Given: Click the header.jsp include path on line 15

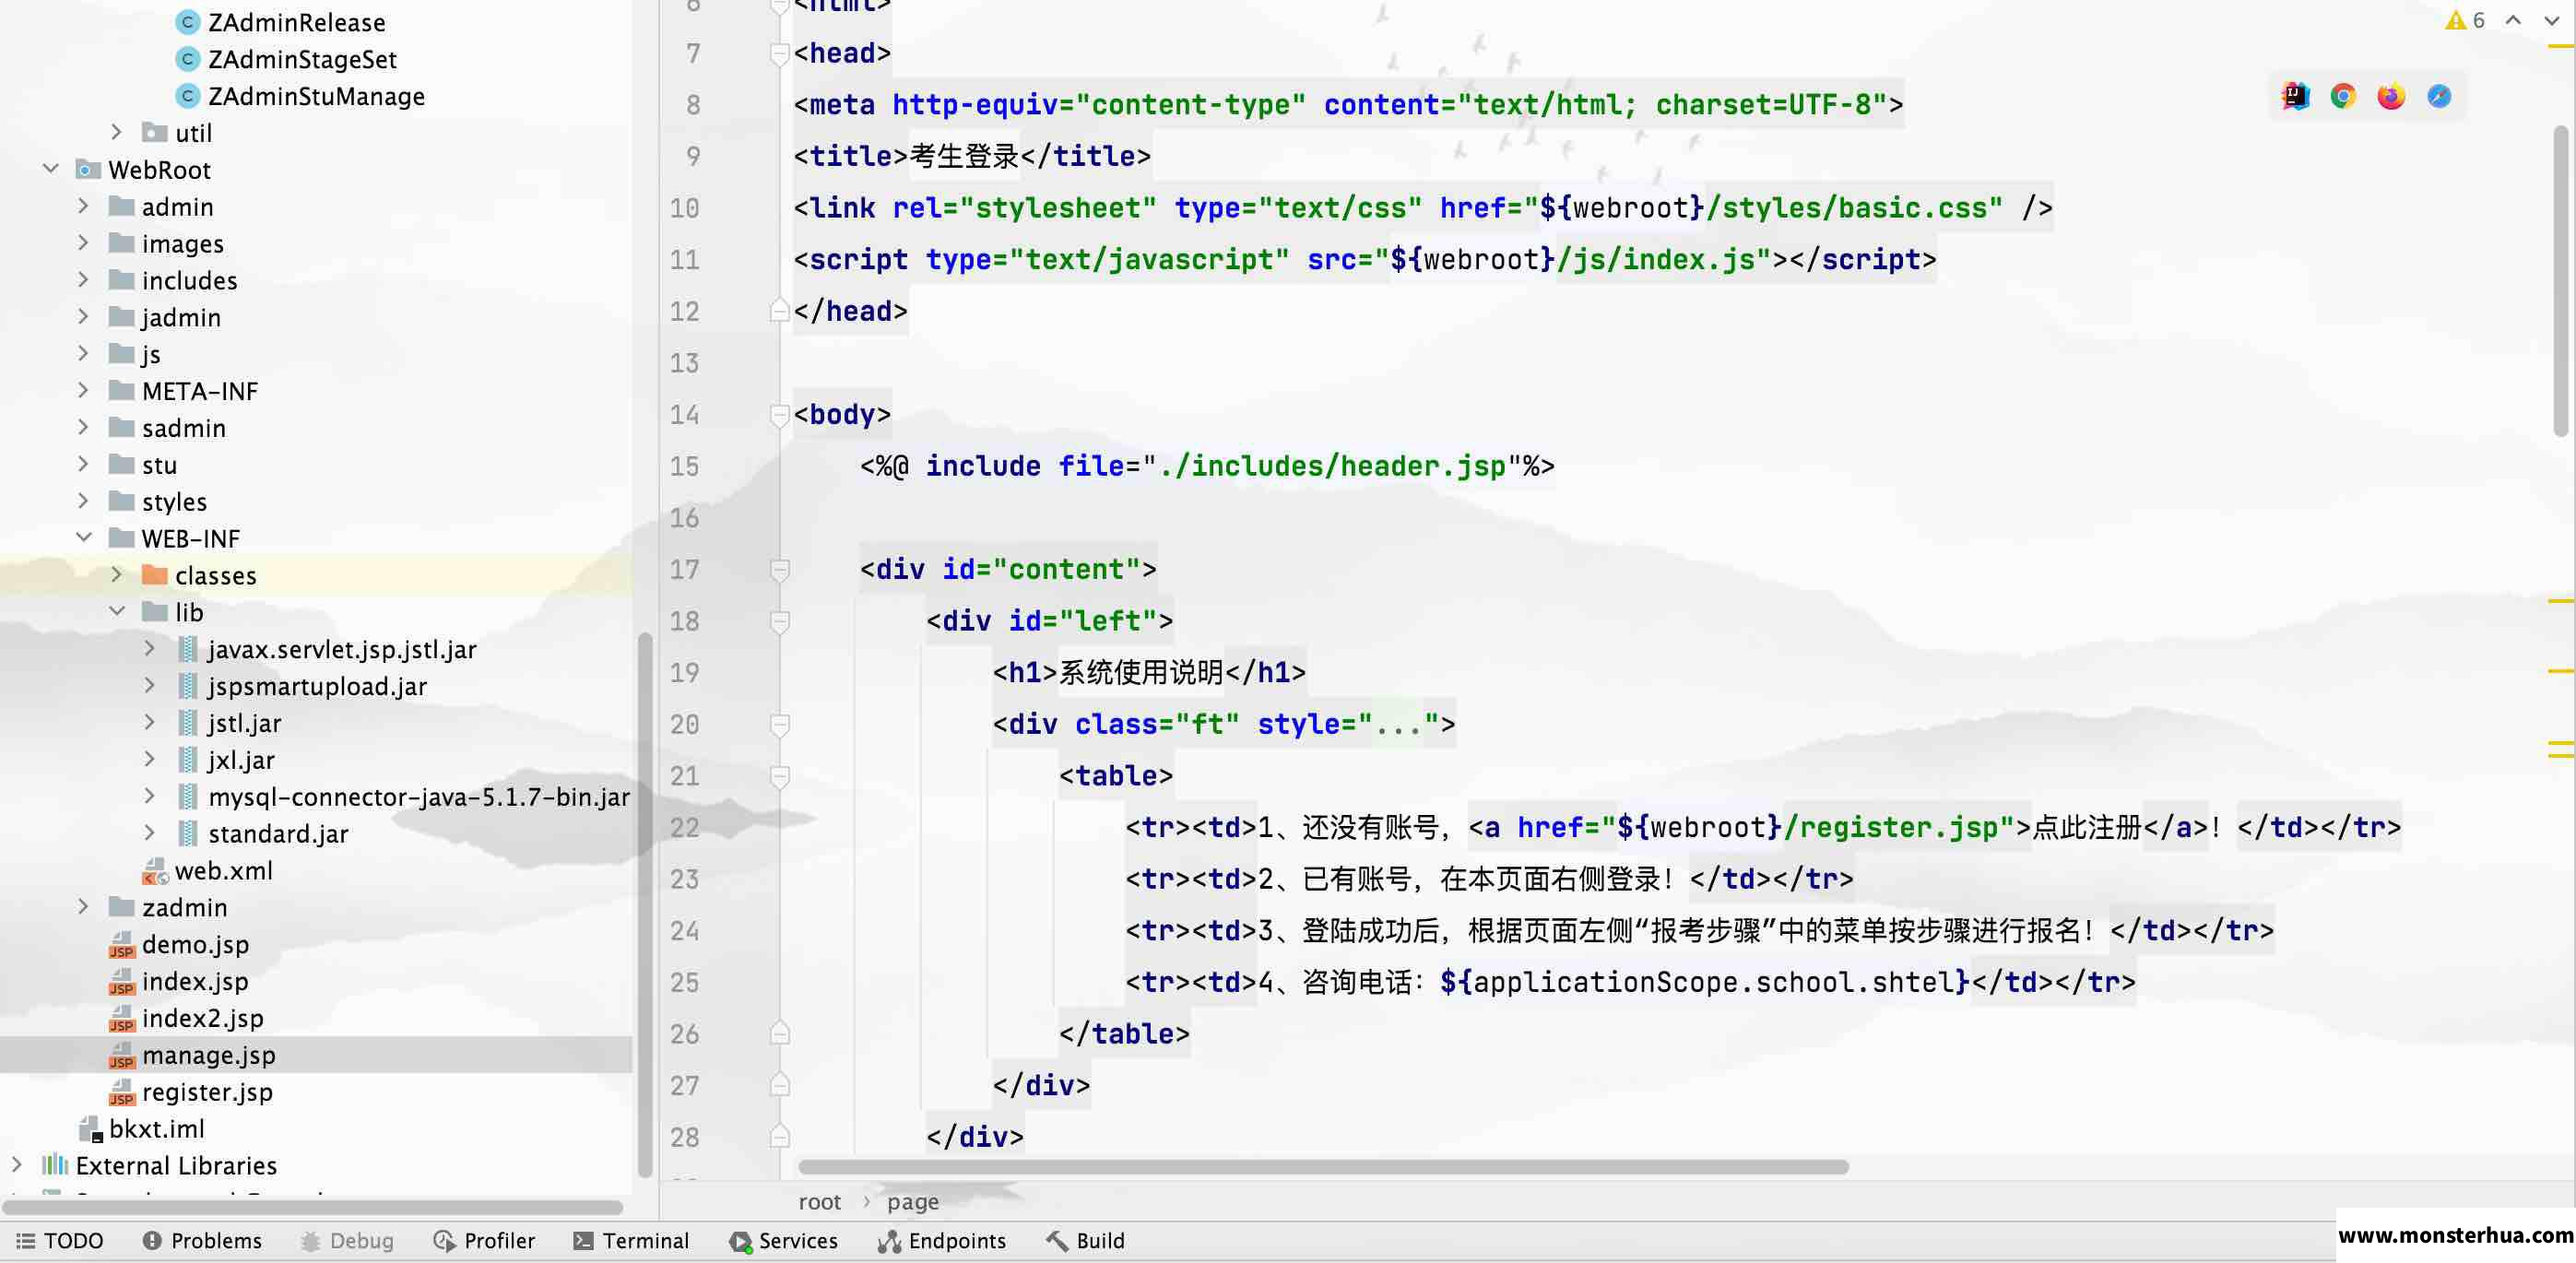Looking at the screenshot, I should (x=1332, y=466).
